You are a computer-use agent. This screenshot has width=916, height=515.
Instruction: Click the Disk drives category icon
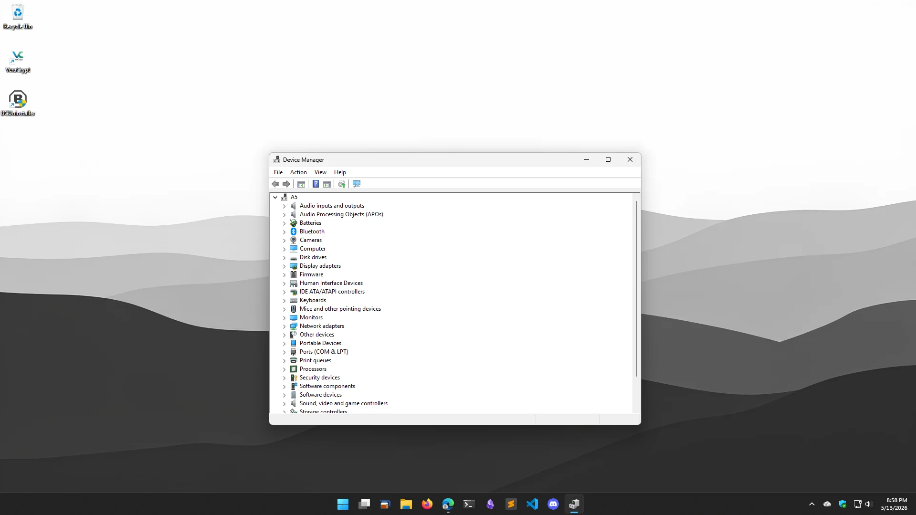pos(294,257)
